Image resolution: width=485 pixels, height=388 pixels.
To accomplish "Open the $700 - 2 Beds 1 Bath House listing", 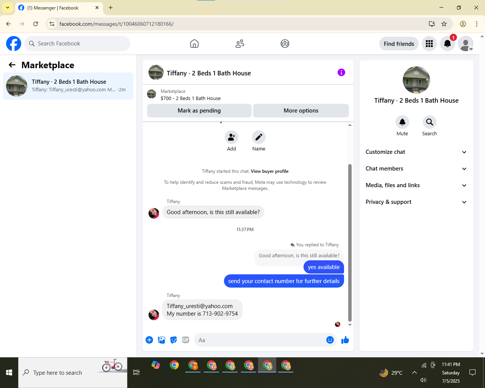I will 191,98.
